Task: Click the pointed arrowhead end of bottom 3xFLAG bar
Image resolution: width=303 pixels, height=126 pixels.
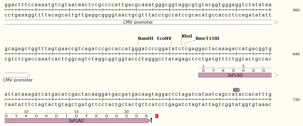Action: point(149,121)
